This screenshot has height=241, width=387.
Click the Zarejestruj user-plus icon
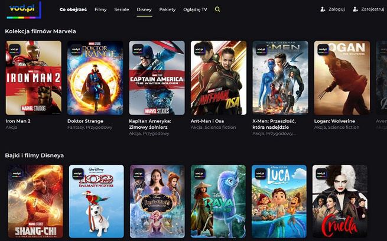[356, 9]
